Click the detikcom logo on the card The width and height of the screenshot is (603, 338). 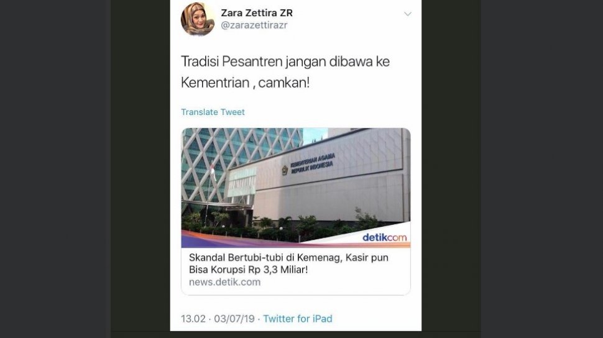pyautogui.click(x=384, y=237)
